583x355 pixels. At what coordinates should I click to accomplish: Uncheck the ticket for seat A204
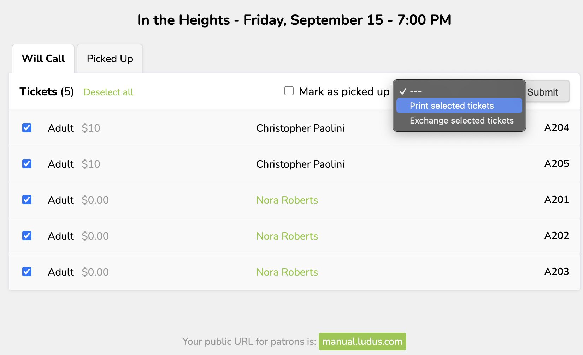(27, 128)
